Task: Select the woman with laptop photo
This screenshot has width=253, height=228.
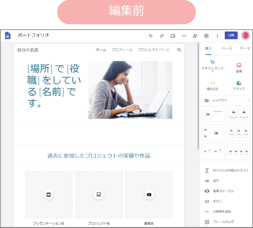Action: click(x=130, y=90)
